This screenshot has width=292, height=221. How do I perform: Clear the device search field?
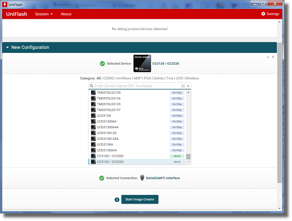(x=188, y=86)
